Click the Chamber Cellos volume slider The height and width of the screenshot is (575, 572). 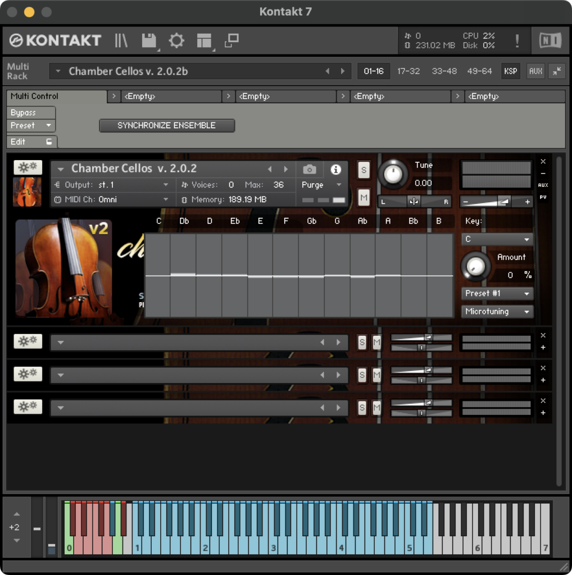tap(496, 202)
